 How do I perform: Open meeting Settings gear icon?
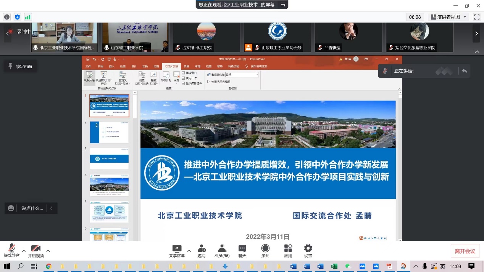[x=308, y=249]
